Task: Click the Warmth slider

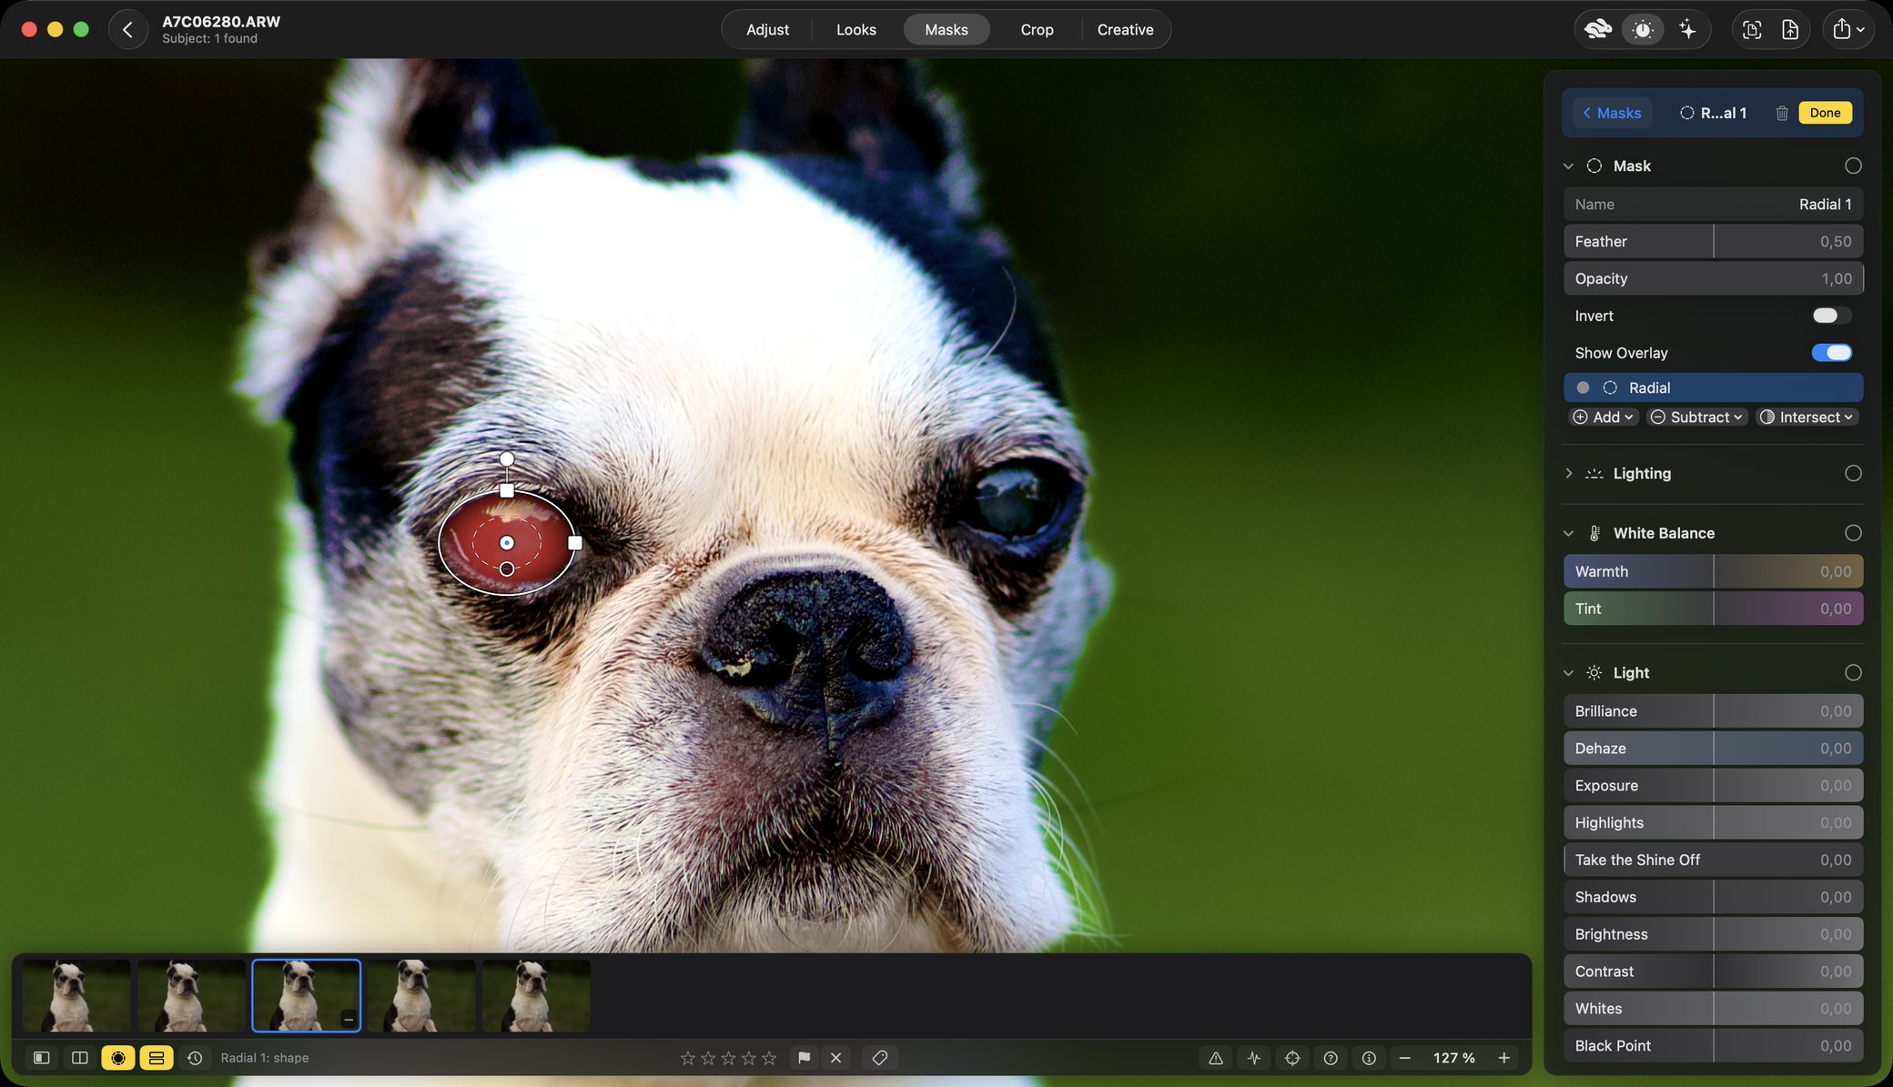Action: coord(1713,571)
